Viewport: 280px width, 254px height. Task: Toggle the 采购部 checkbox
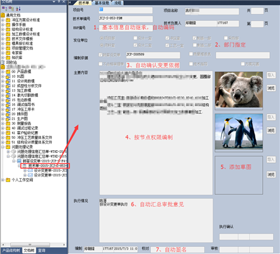pyautogui.click(x=226, y=38)
